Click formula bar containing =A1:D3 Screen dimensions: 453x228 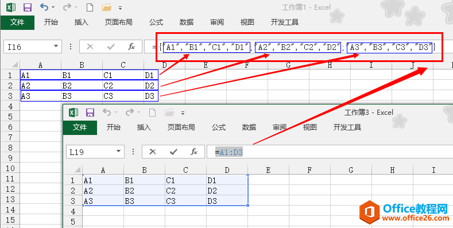(x=330, y=152)
